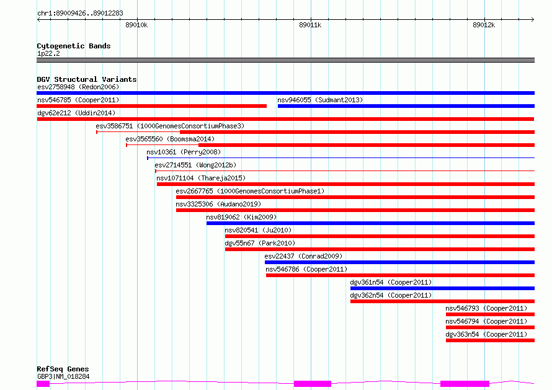The height and width of the screenshot is (390, 552).
Task: Click the ruler's right arrowhead
Action: tap(533, 19)
